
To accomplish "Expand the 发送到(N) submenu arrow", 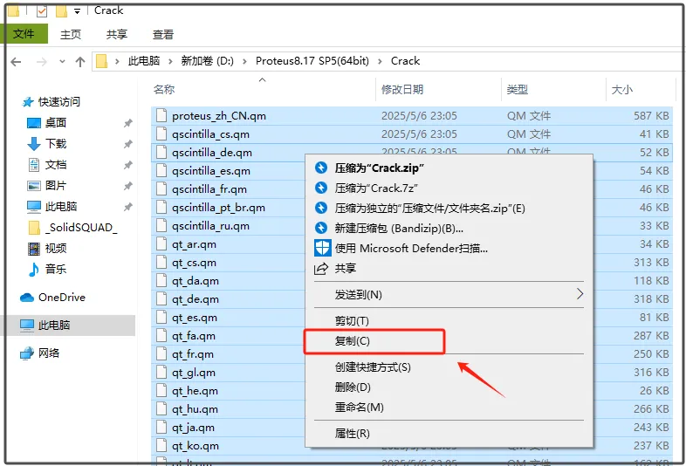I will click(580, 294).
